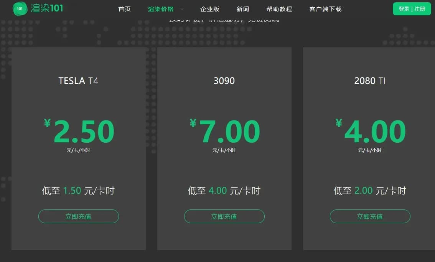Click the 低至 4.00 元/卡时 text
The image size is (435, 262).
tap(224, 191)
